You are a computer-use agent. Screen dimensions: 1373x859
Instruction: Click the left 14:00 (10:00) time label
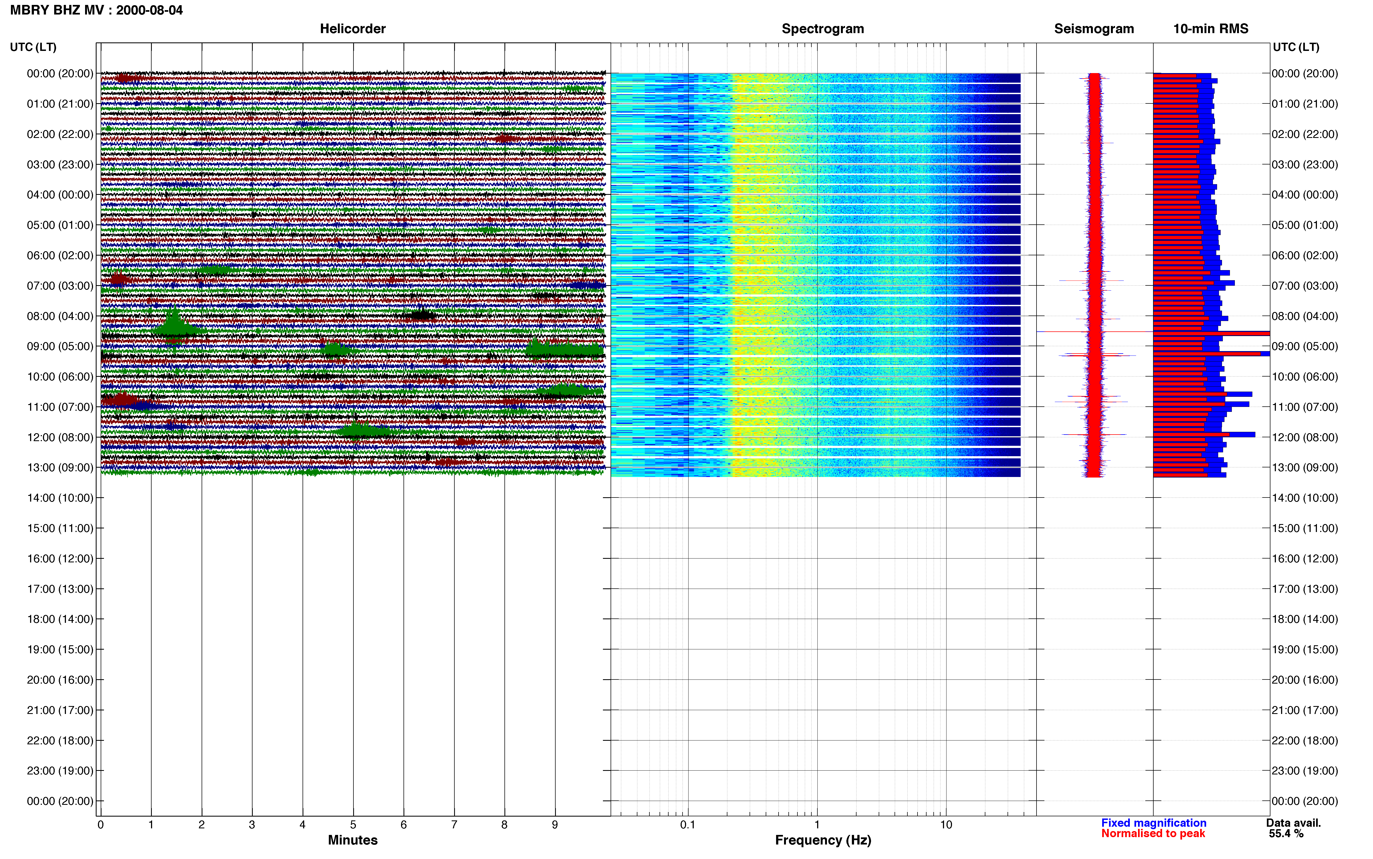(60, 498)
